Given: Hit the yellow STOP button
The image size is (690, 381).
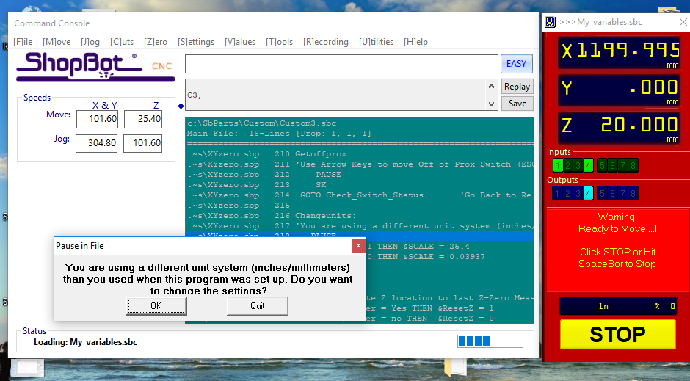Looking at the screenshot, I should pyautogui.click(x=618, y=334).
